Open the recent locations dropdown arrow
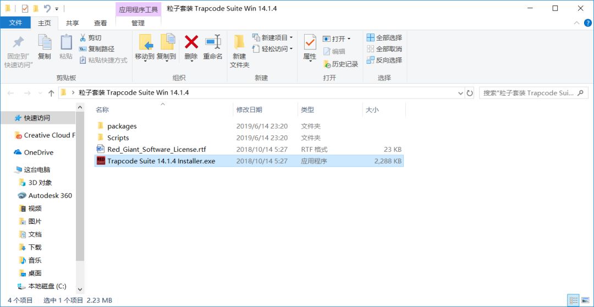This screenshot has width=594, height=307. coord(40,93)
